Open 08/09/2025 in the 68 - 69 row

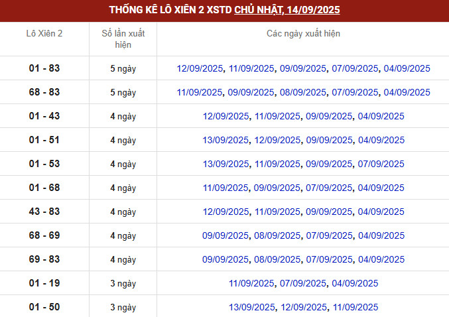pos(277,235)
